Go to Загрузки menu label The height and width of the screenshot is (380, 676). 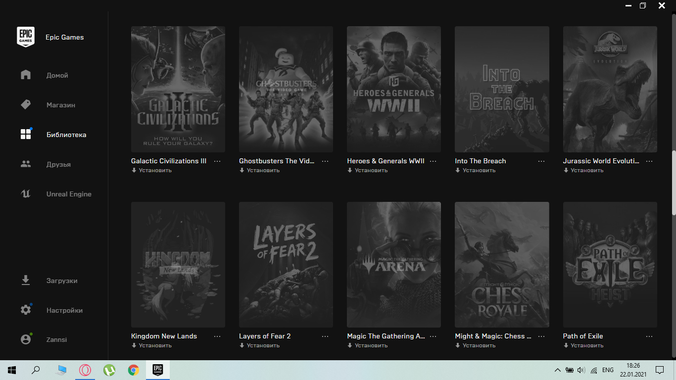click(x=62, y=281)
